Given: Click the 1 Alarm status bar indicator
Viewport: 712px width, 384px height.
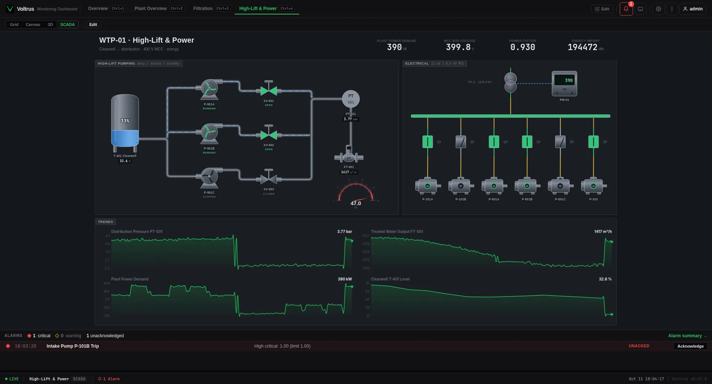Looking at the screenshot, I should pyautogui.click(x=109, y=379).
